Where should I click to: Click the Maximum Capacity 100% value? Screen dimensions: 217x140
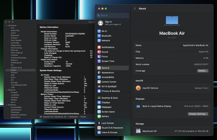68,66
